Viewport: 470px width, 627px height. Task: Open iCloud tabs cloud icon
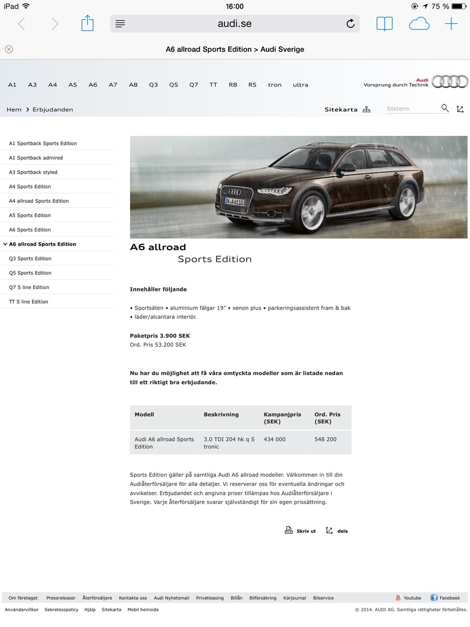coord(419,24)
